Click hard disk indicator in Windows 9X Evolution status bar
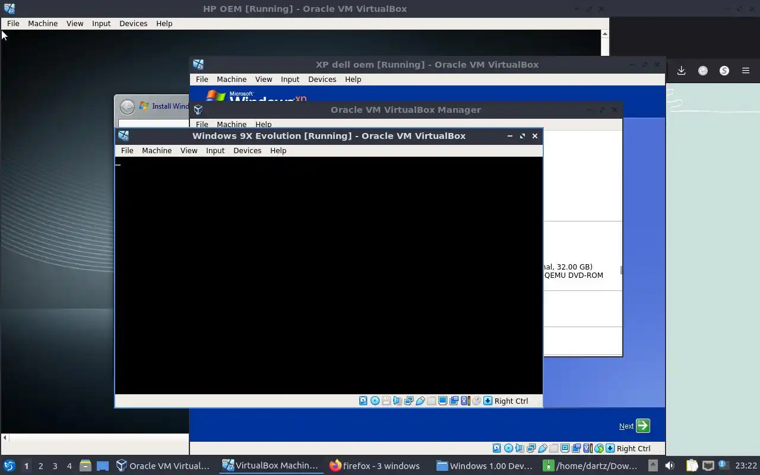The height and width of the screenshot is (475, 760). point(363,401)
